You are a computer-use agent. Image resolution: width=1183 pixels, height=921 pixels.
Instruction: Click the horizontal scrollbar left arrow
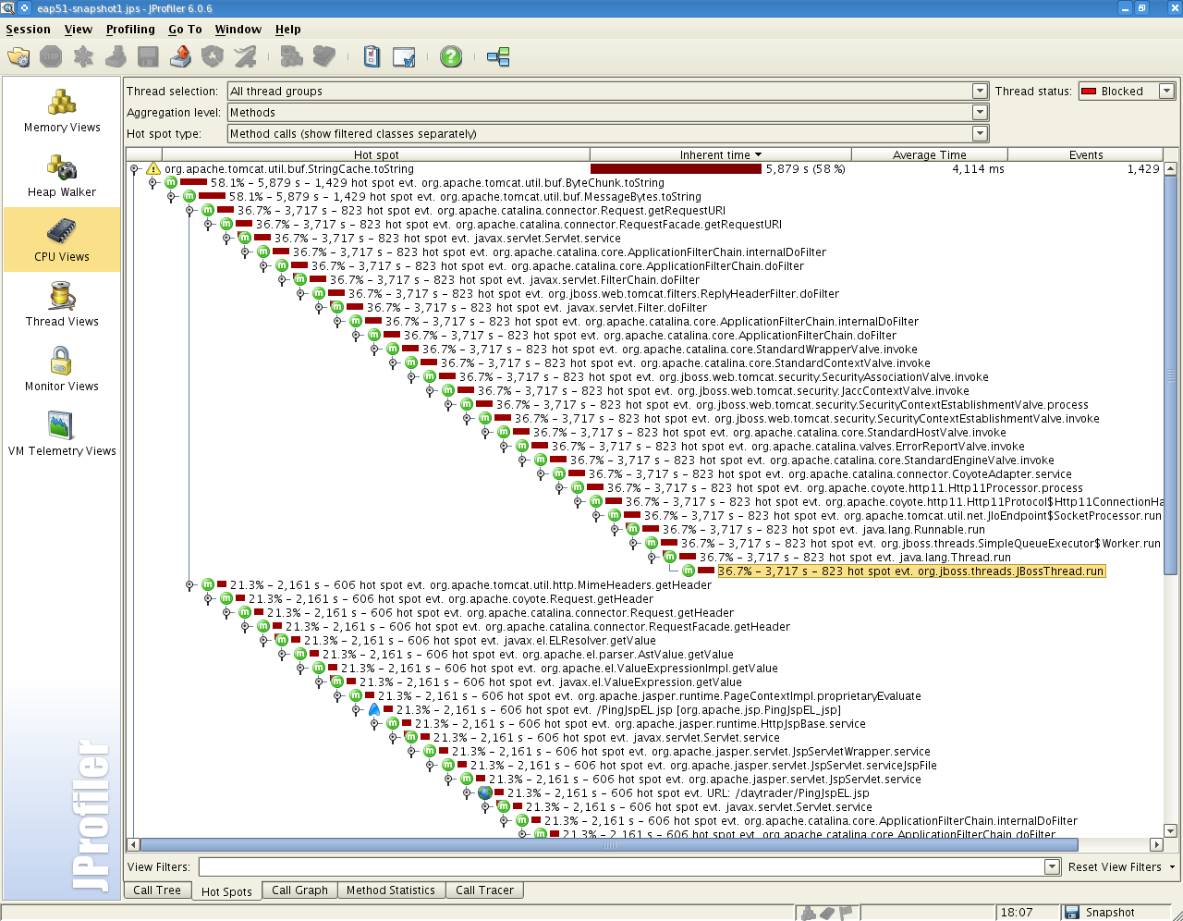(x=134, y=844)
